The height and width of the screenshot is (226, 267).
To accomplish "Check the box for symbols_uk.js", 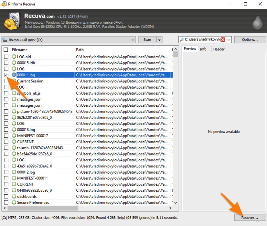I will point(6,93).
